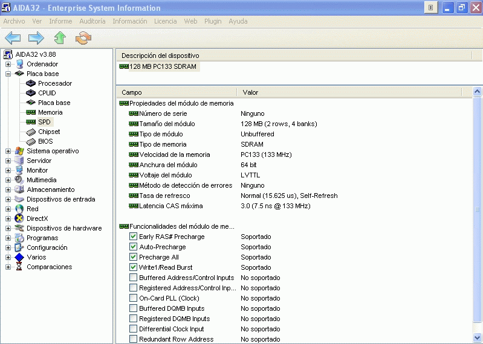Toggle the Redundant Row Address checkbox
The height and width of the screenshot is (344, 483).
tap(133, 339)
